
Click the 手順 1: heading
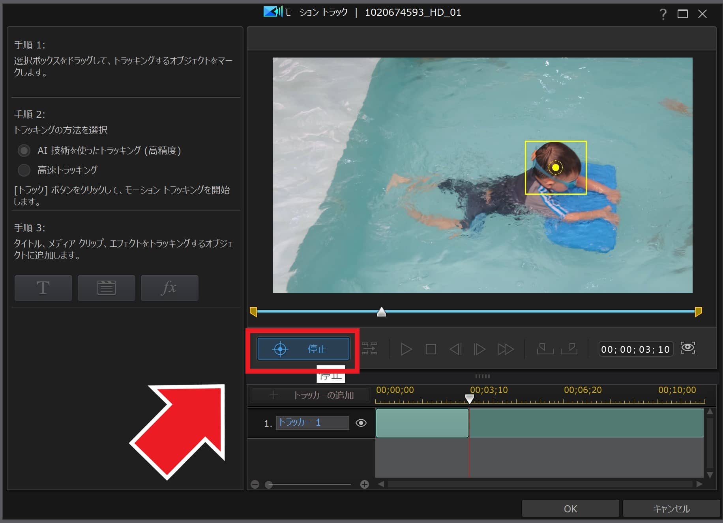[30, 45]
